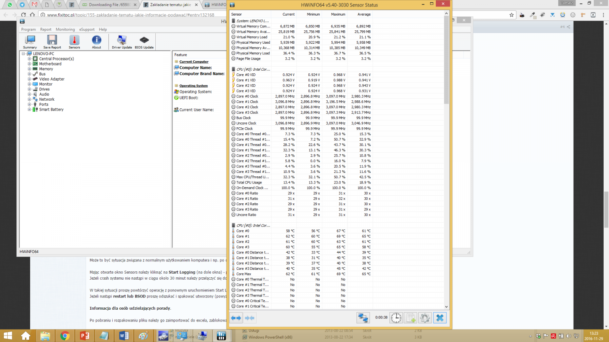
Task: Click the Operating System heading link
Action: [193, 86]
